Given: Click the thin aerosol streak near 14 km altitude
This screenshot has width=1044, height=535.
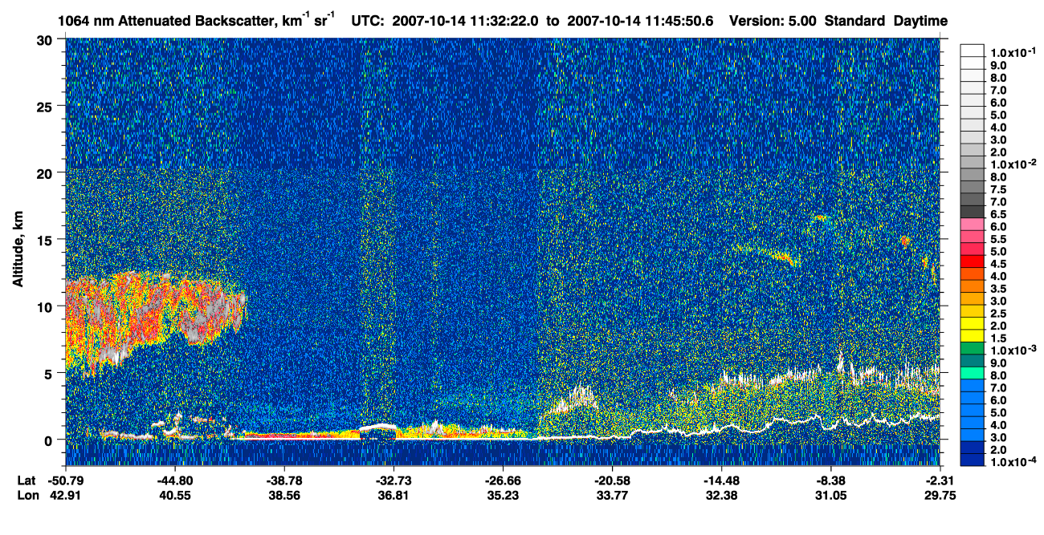Looking at the screenshot, I should pyautogui.click(x=769, y=254).
